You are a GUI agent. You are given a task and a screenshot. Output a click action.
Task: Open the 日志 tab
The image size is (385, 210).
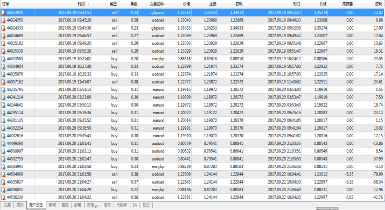pyautogui.click(x=146, y=205)
